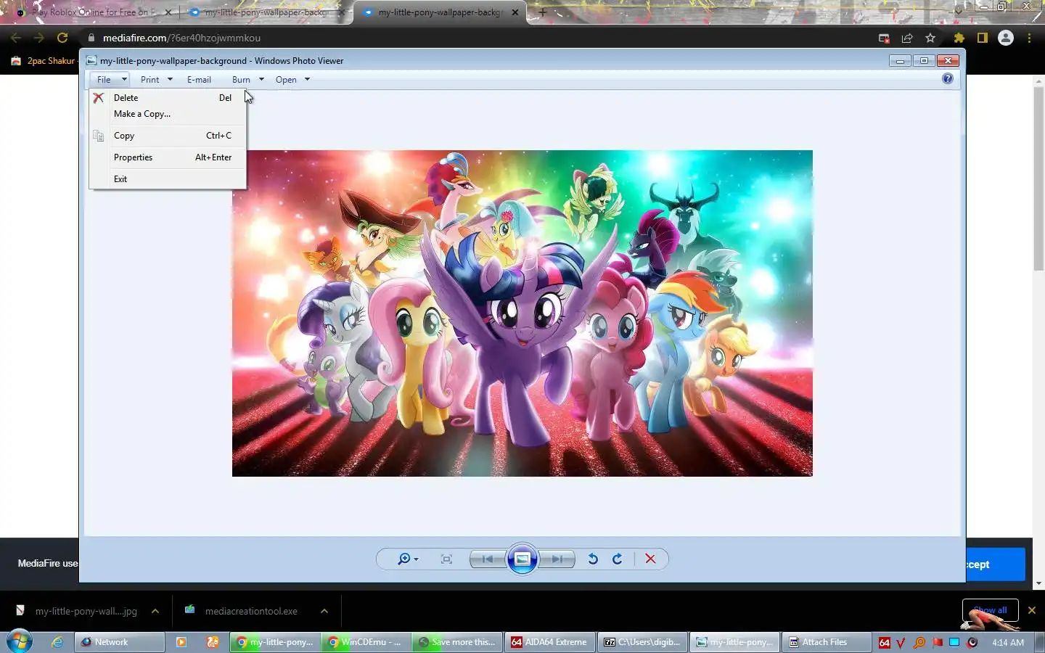
Task: Switch to Attach Files taskbar window
Action: point(826,642)
